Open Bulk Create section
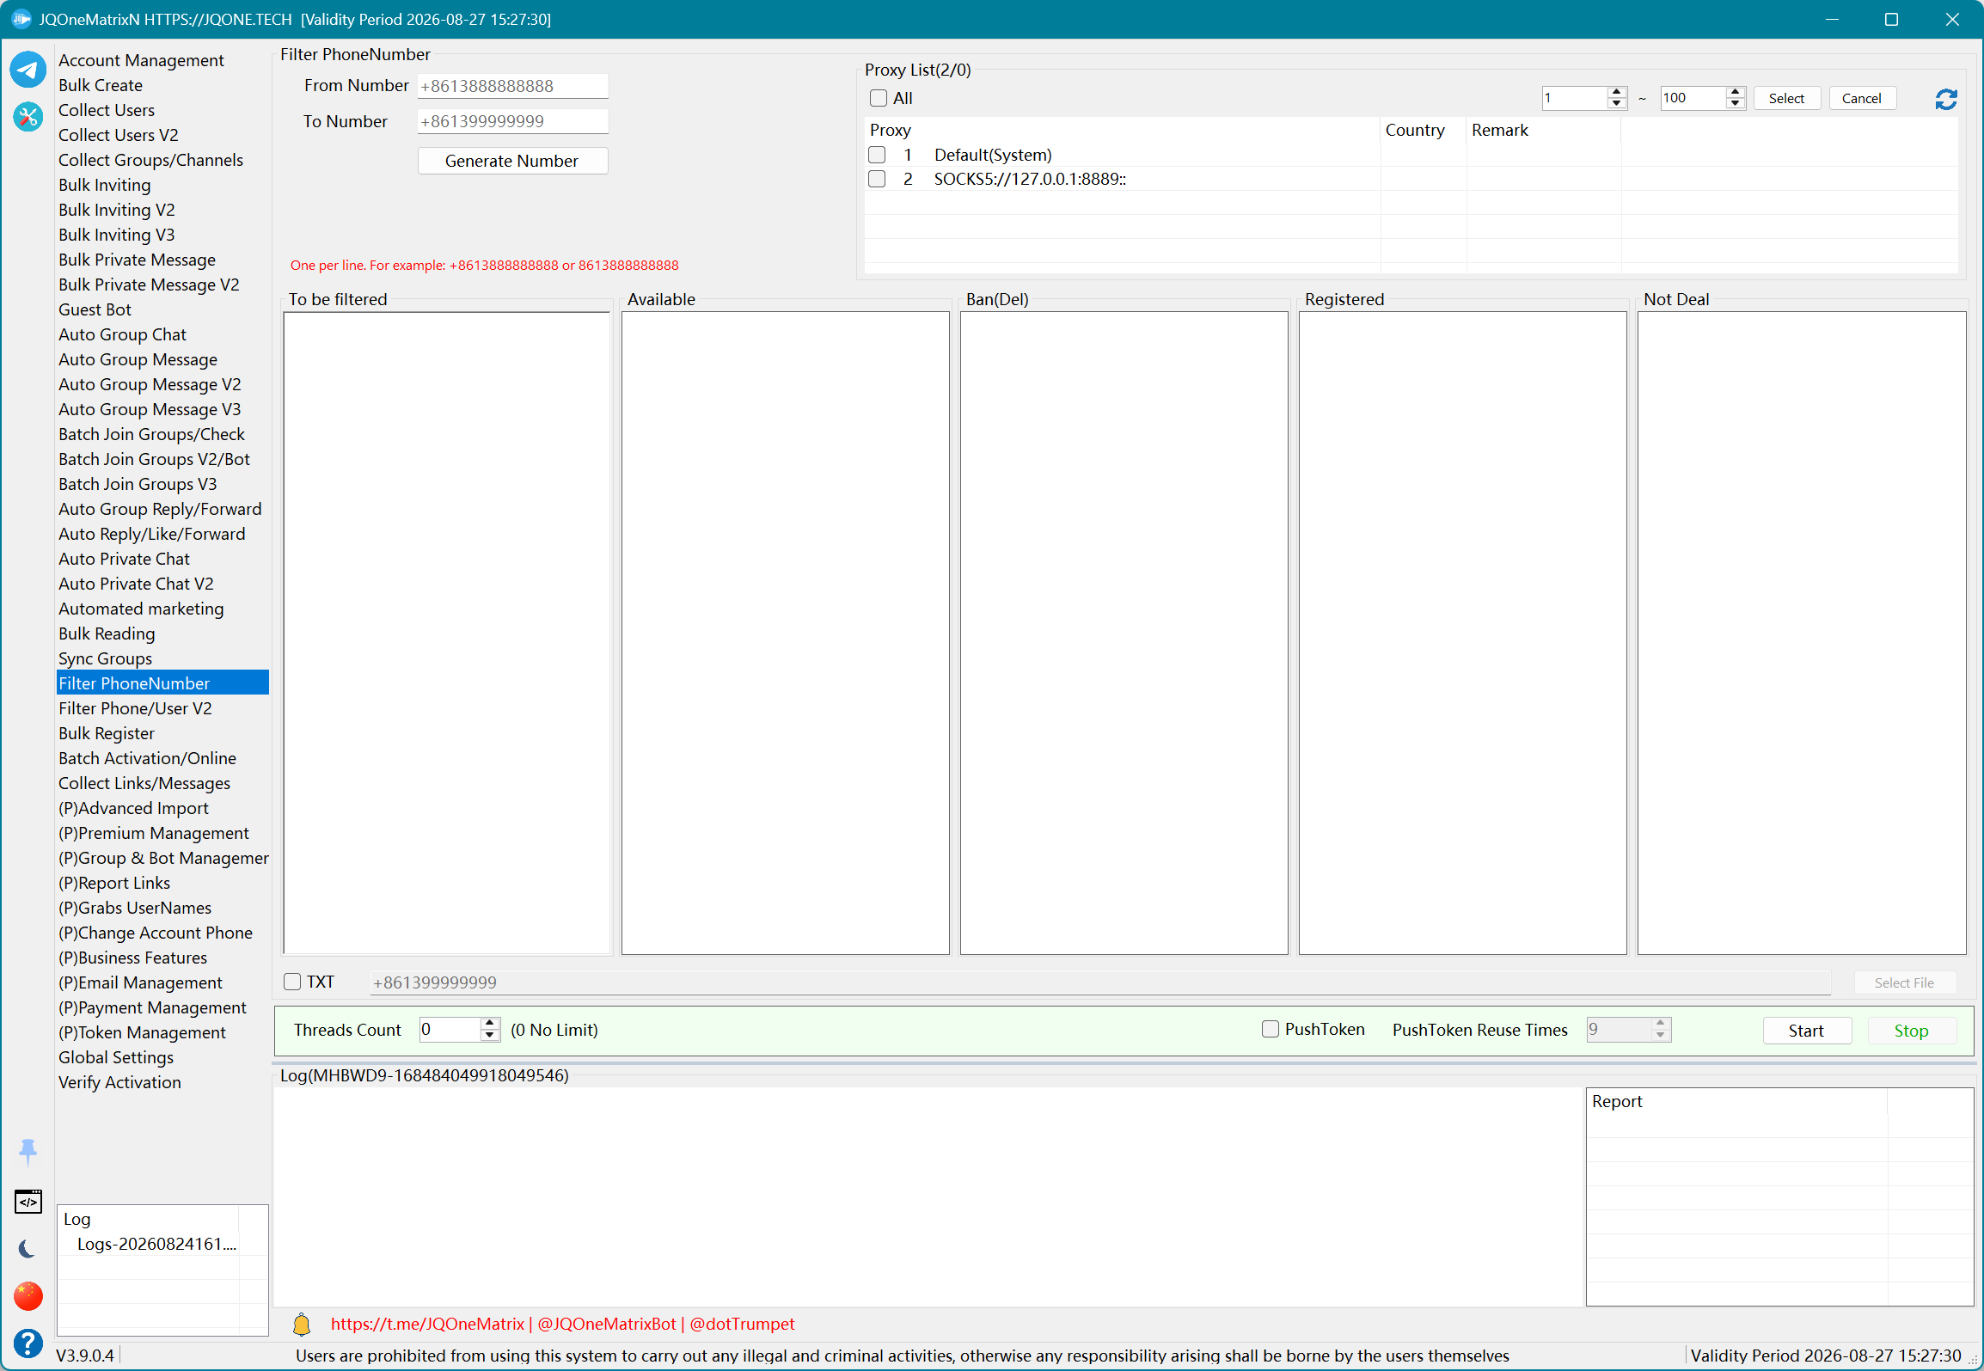 click(x=101, y=85)
